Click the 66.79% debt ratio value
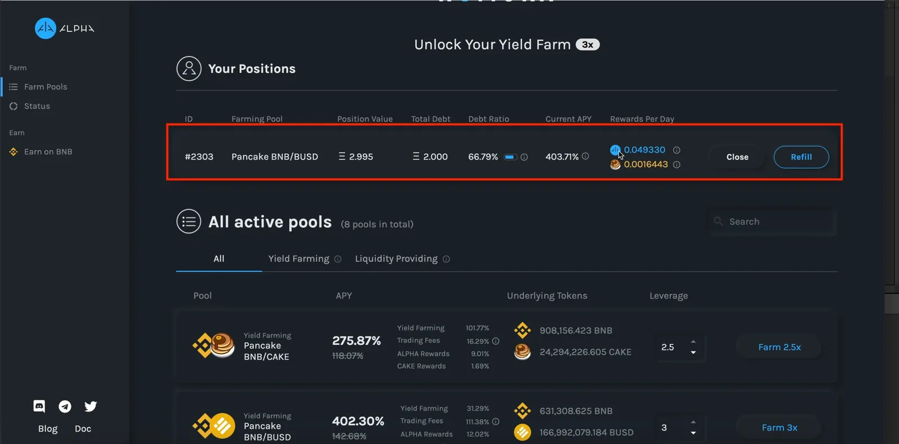The height and width of the screenshot is (444, 899). [483, 157]
